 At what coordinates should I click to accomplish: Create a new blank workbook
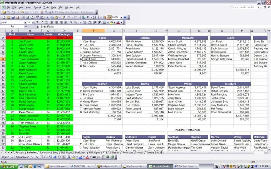[x=4, y=17]
